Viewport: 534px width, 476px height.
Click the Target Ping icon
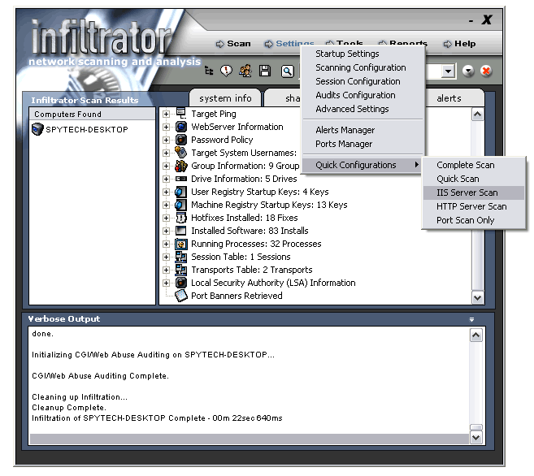tap(181, 113)
